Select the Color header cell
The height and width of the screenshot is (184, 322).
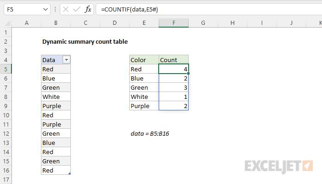[x=144, y=60]
